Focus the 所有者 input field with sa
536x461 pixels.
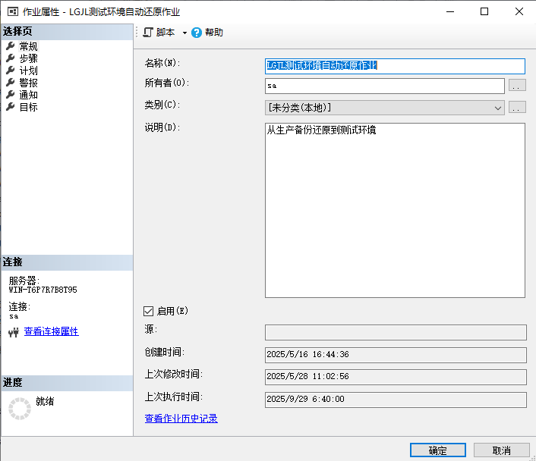[x=385, y=86]
